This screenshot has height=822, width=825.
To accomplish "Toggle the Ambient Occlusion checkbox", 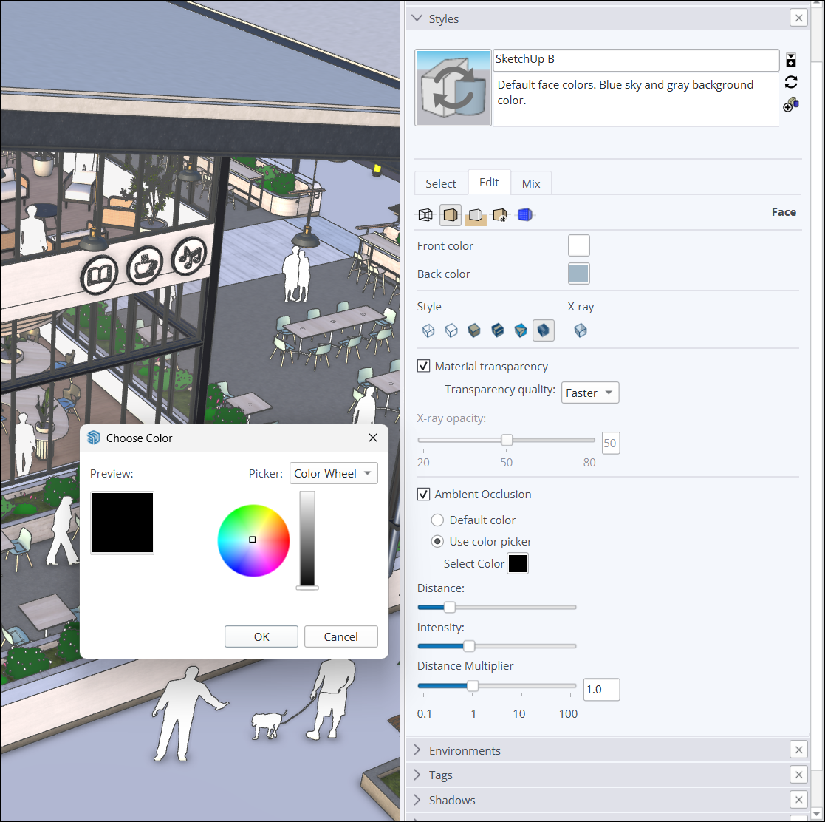I will point(423,494).
